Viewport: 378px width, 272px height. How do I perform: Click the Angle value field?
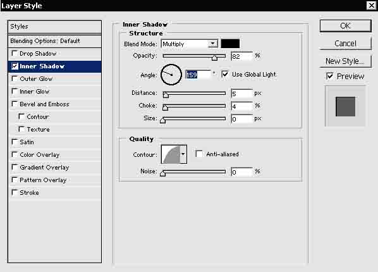coord(198,75)
